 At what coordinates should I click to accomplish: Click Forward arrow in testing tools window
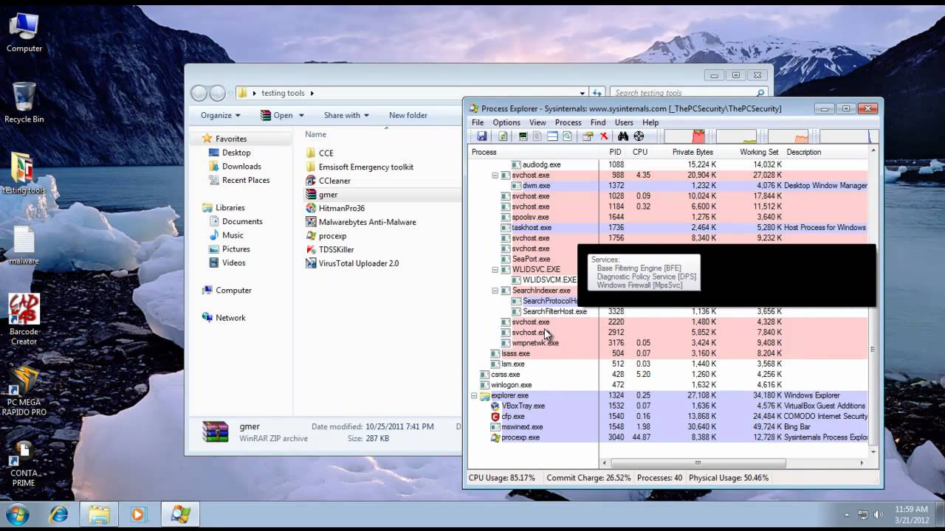217,93
